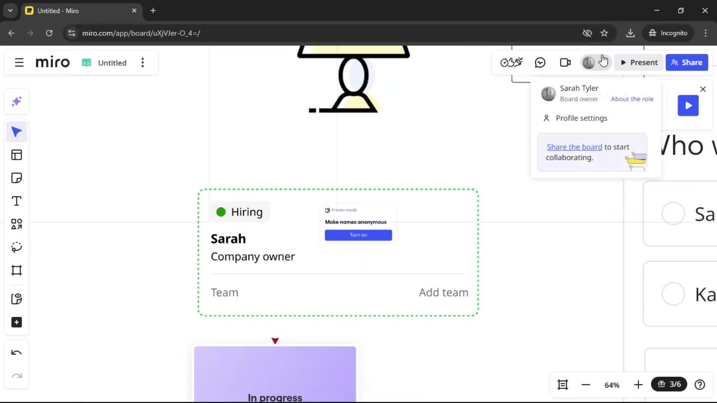Select the radio circle next to Ka
This screenshot has height=403, width=717.
pos(673,294)
